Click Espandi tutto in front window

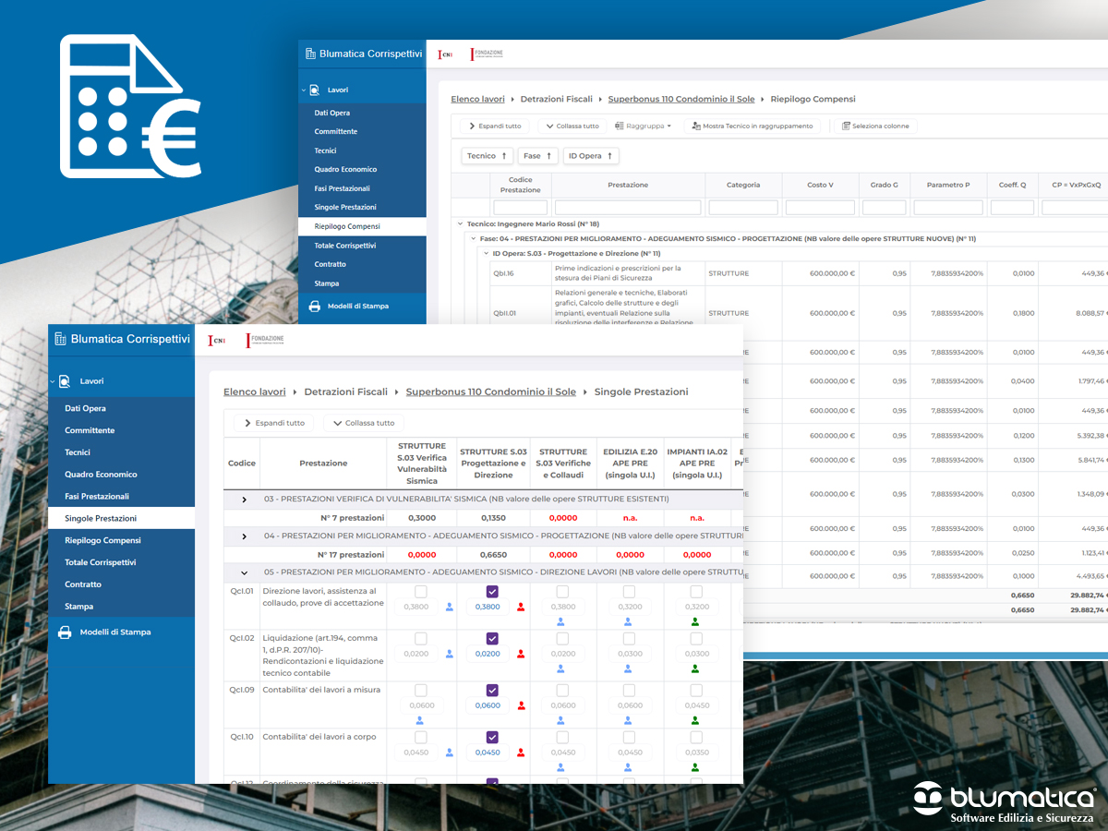[273, 423]
